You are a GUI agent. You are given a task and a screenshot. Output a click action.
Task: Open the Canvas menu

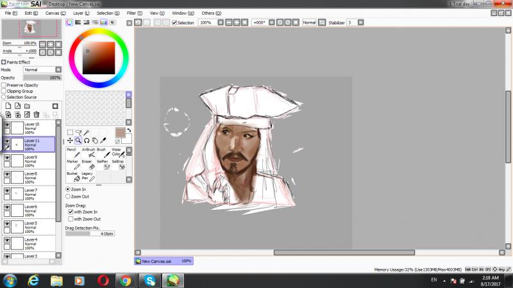coord(55,13)
